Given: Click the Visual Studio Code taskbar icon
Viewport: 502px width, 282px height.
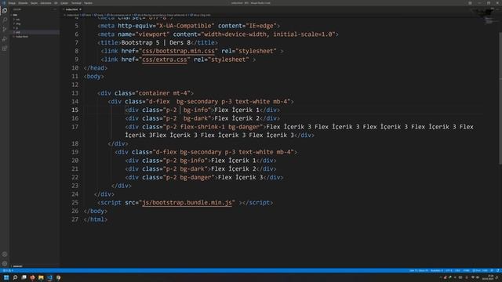Looking at the screenshot, I should [x=49, y=277].
